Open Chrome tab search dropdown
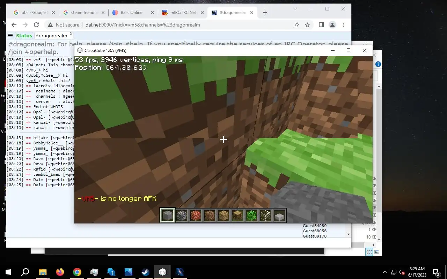This screenshot has width=447, height=279. [x=295, y=9]
